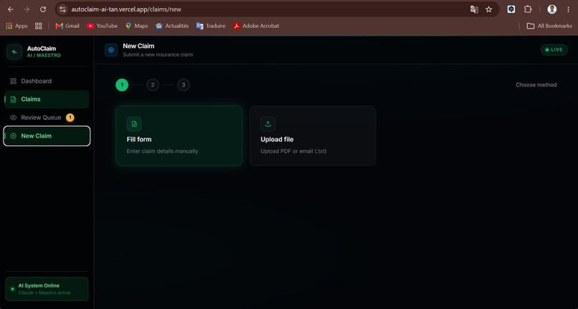Viewport: 578px width, 309px height.
Task: Click the Review Queue count badge
Action: tap(70, 118)
